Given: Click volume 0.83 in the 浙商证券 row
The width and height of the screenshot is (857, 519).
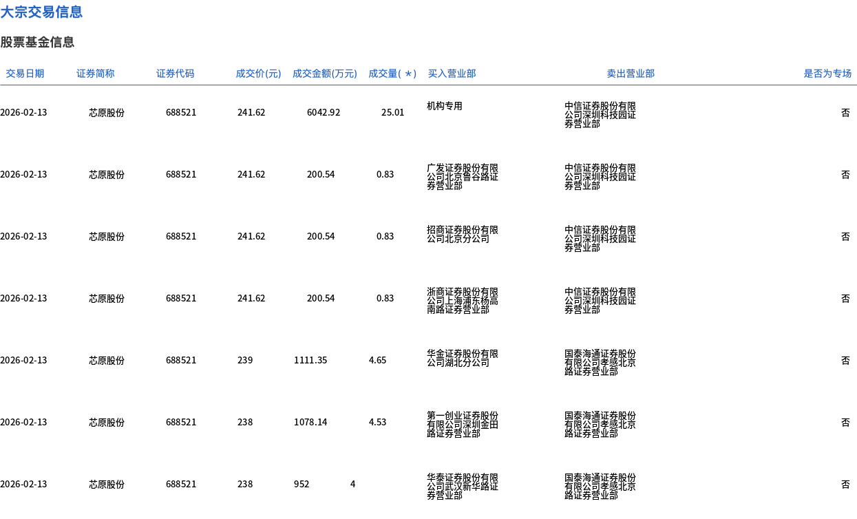Looking at the screenshot, I should point(385,298).
